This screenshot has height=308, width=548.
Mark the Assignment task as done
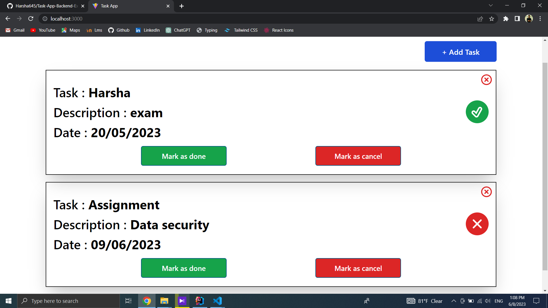point(184,268)
